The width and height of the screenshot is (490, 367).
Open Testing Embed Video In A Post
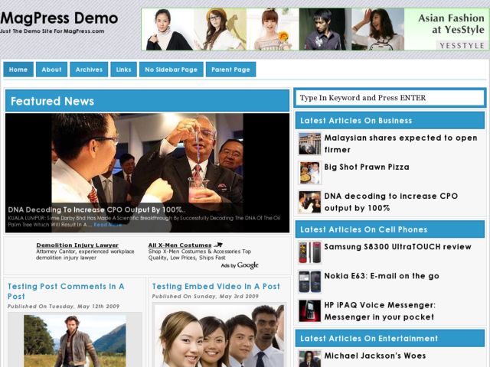216,286
